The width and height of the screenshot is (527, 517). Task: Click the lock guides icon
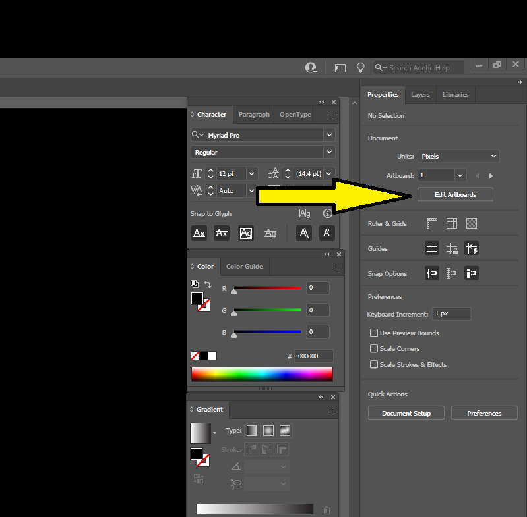click(x=452, y=248)
